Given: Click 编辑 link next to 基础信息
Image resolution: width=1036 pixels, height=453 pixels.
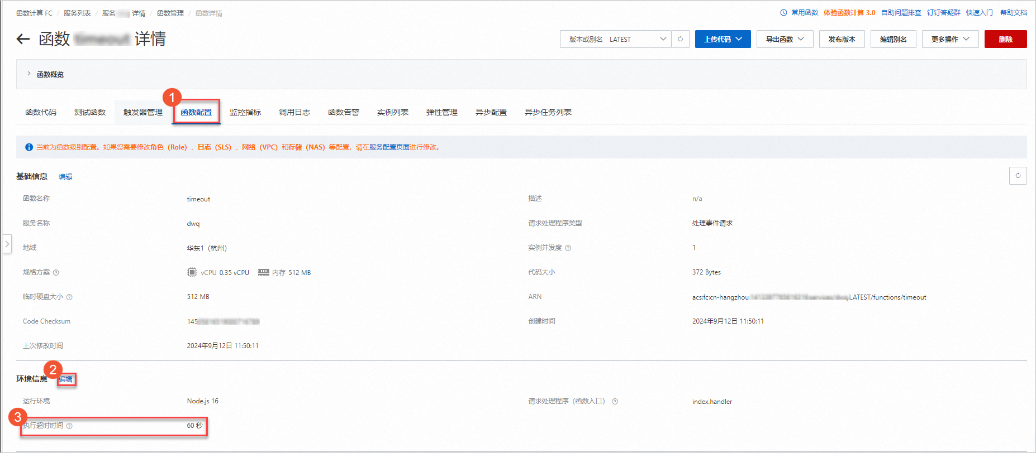Looking at the screenshot, I should tap(65, 177).
